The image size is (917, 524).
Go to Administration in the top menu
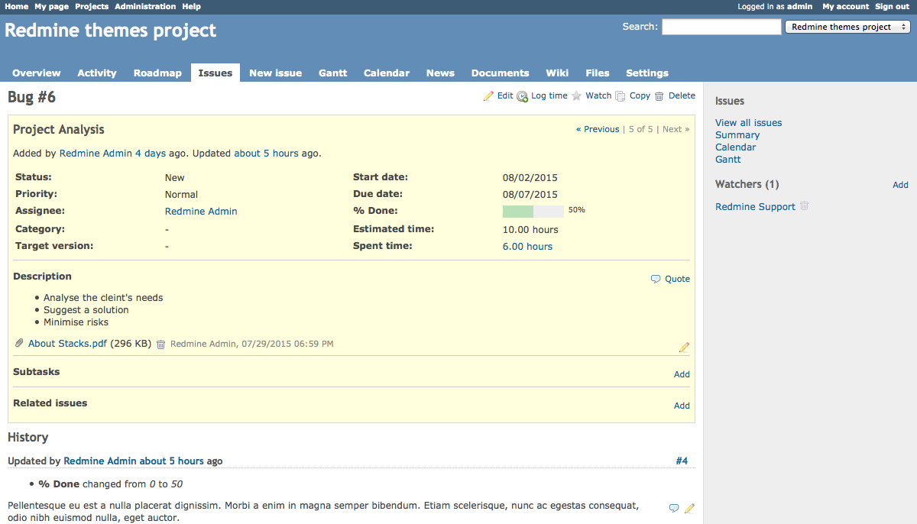pos(145,6)
